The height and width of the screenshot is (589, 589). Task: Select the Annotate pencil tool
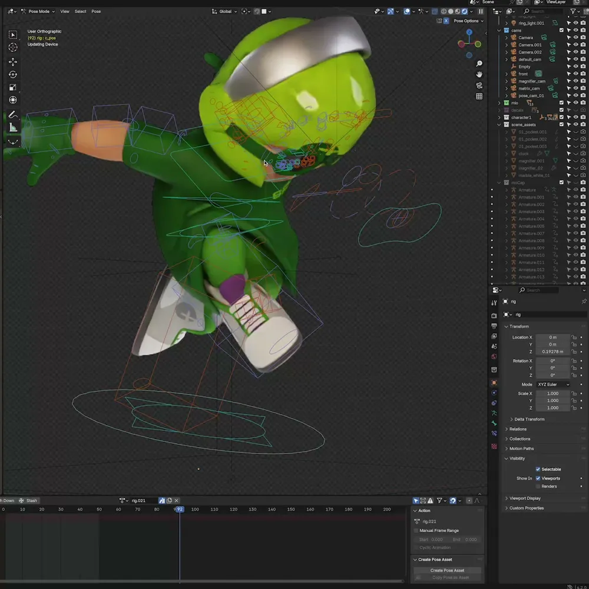[13, 115]
